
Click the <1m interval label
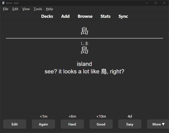[44, 116]
